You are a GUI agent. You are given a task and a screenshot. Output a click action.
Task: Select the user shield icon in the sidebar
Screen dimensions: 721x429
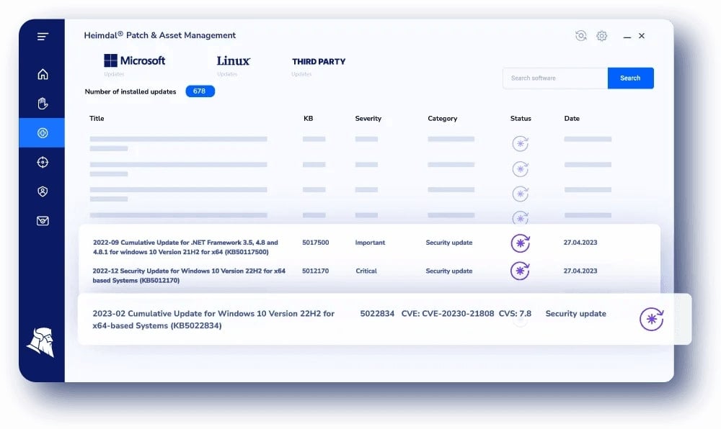pyautogui.click(x=42, y=191)
